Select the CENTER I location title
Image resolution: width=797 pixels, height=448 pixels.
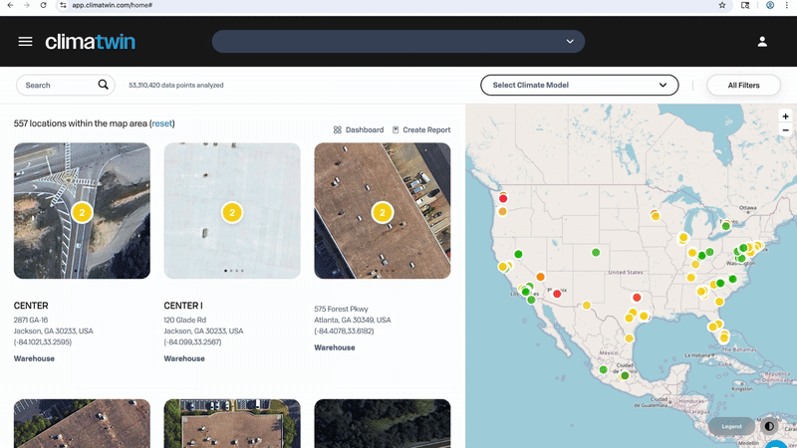pyautogui.click(x=183, y=306)
